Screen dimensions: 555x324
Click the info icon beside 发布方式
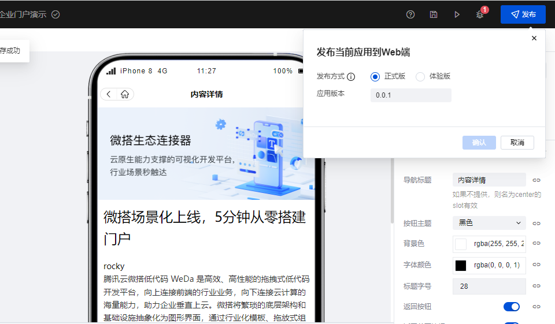(x=351, y=77)
